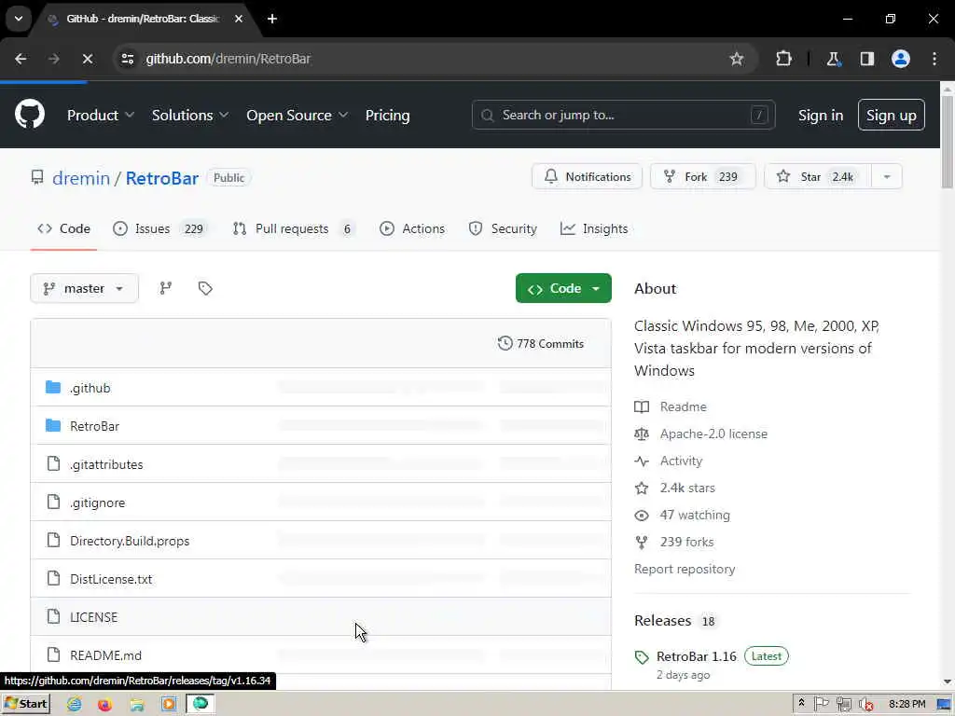Open Directory.Build.props file

click(130, 541)
